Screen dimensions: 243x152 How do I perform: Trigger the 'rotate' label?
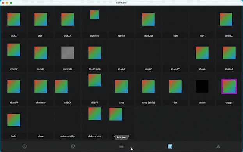[x=41, y=69]
